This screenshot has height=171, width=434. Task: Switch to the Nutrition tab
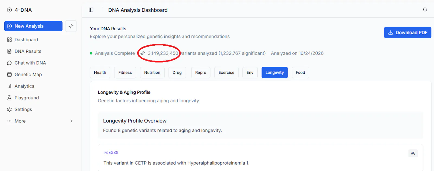point(152,72)
